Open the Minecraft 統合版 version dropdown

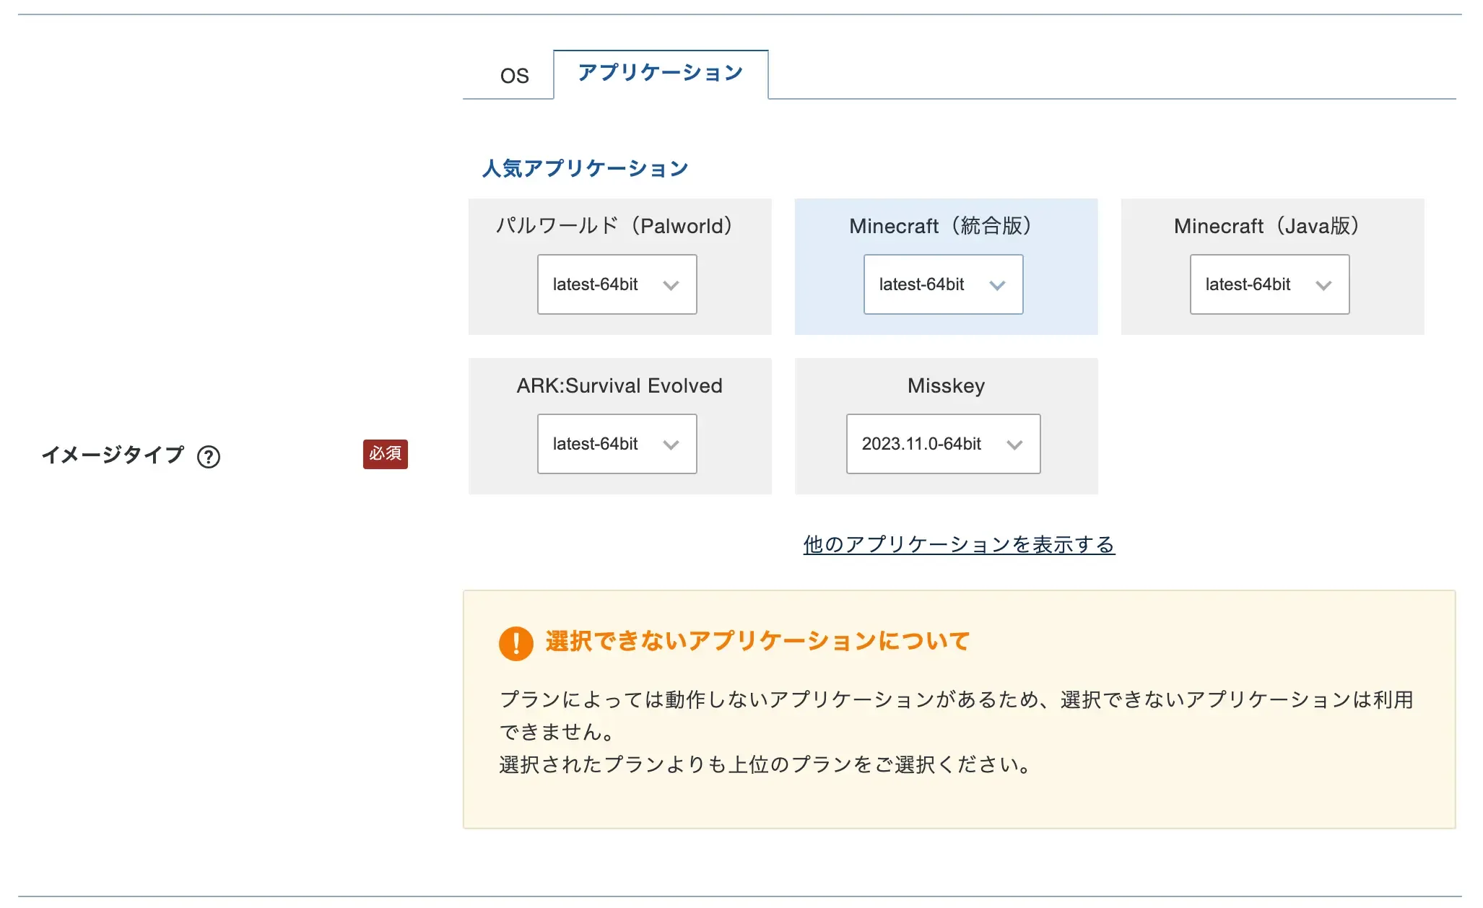(x=943, y=284)
